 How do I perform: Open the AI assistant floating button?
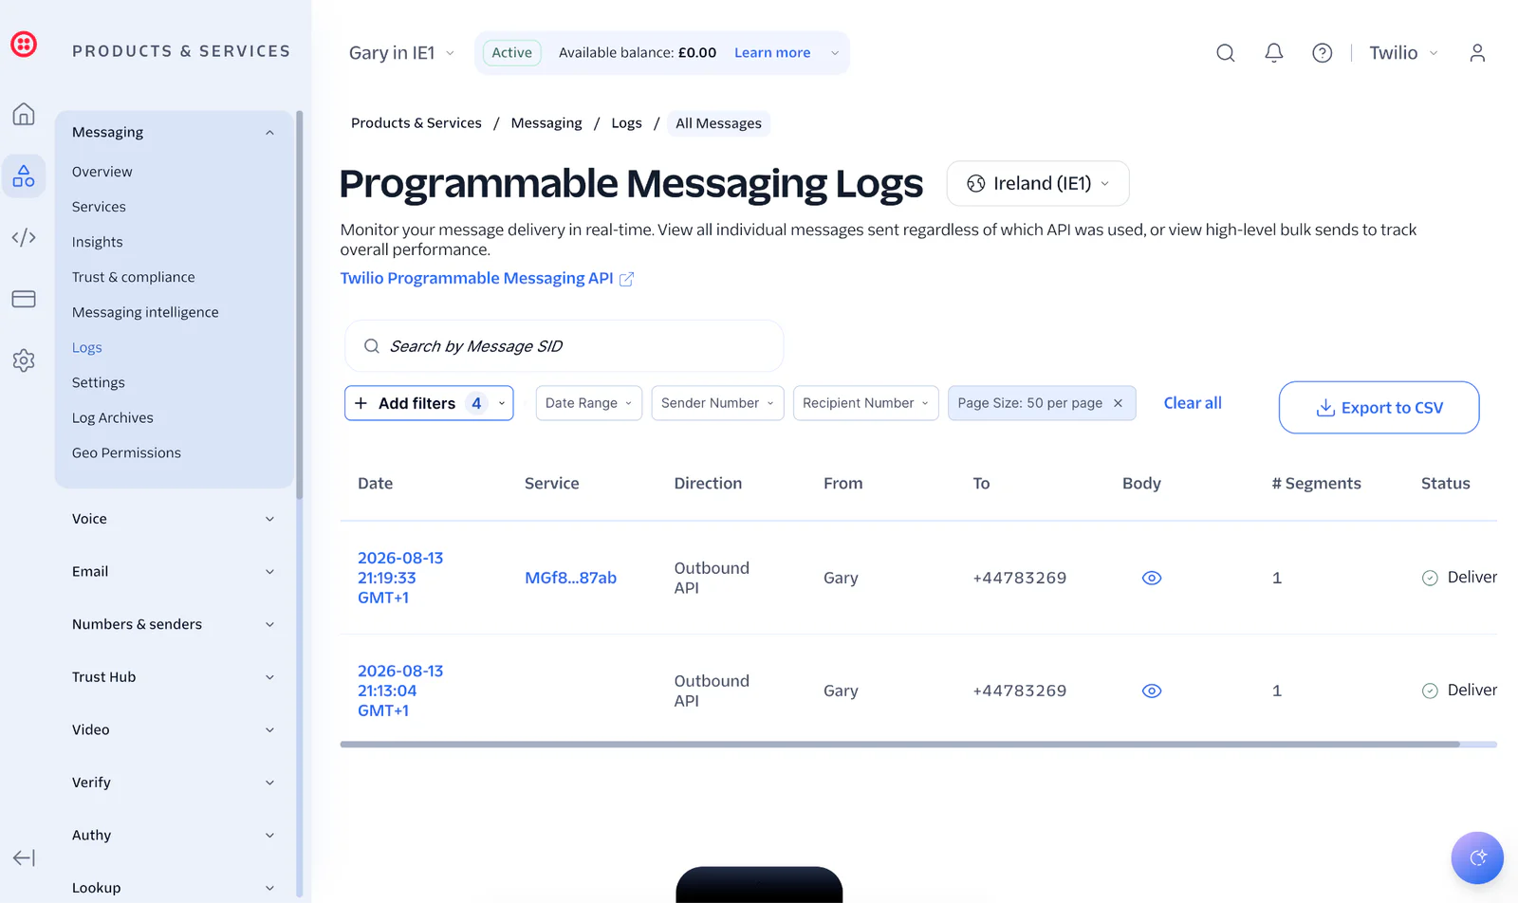[1477, 857]
